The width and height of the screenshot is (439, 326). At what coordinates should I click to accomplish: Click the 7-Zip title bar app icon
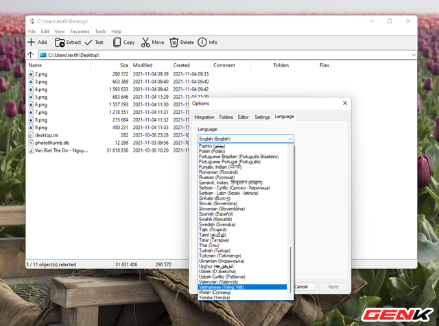[32, 21]
